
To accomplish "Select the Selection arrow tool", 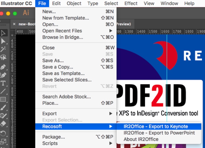I will (x=3, y=33).
